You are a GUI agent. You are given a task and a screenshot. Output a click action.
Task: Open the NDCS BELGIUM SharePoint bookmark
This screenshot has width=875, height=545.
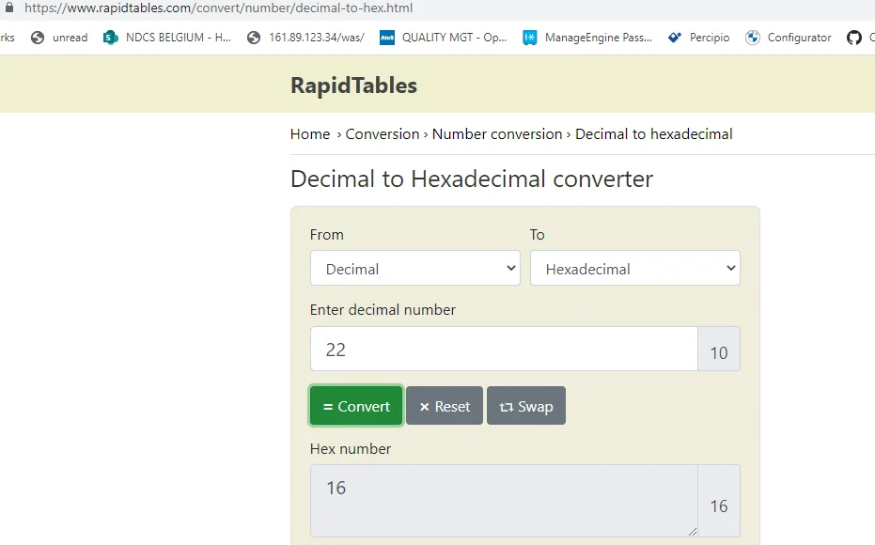coord(167,38)
